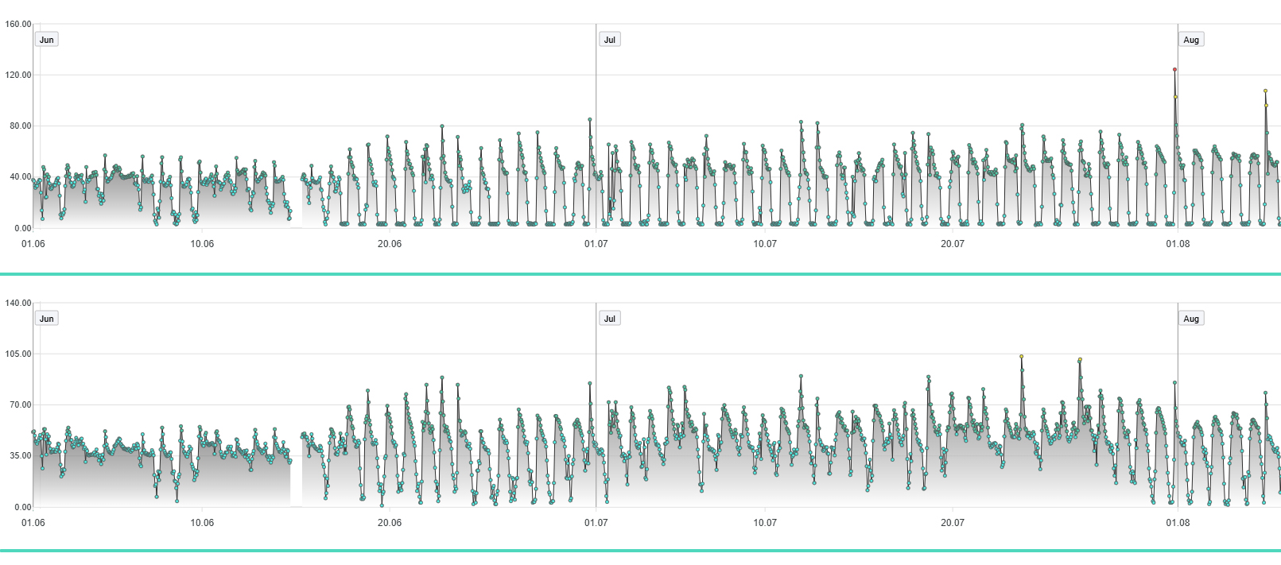Click the 120.00 axis value in top chart
Screen dimensions: 1281x565
point(18,75)
